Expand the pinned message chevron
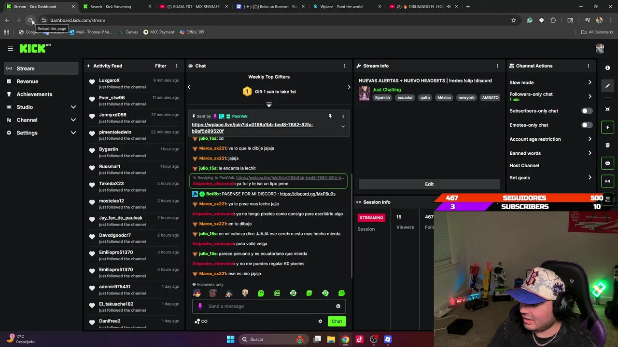This screenshot has height=347, width=618. (343, 127)
